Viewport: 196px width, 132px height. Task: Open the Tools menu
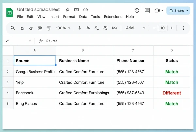click(95, 17)
